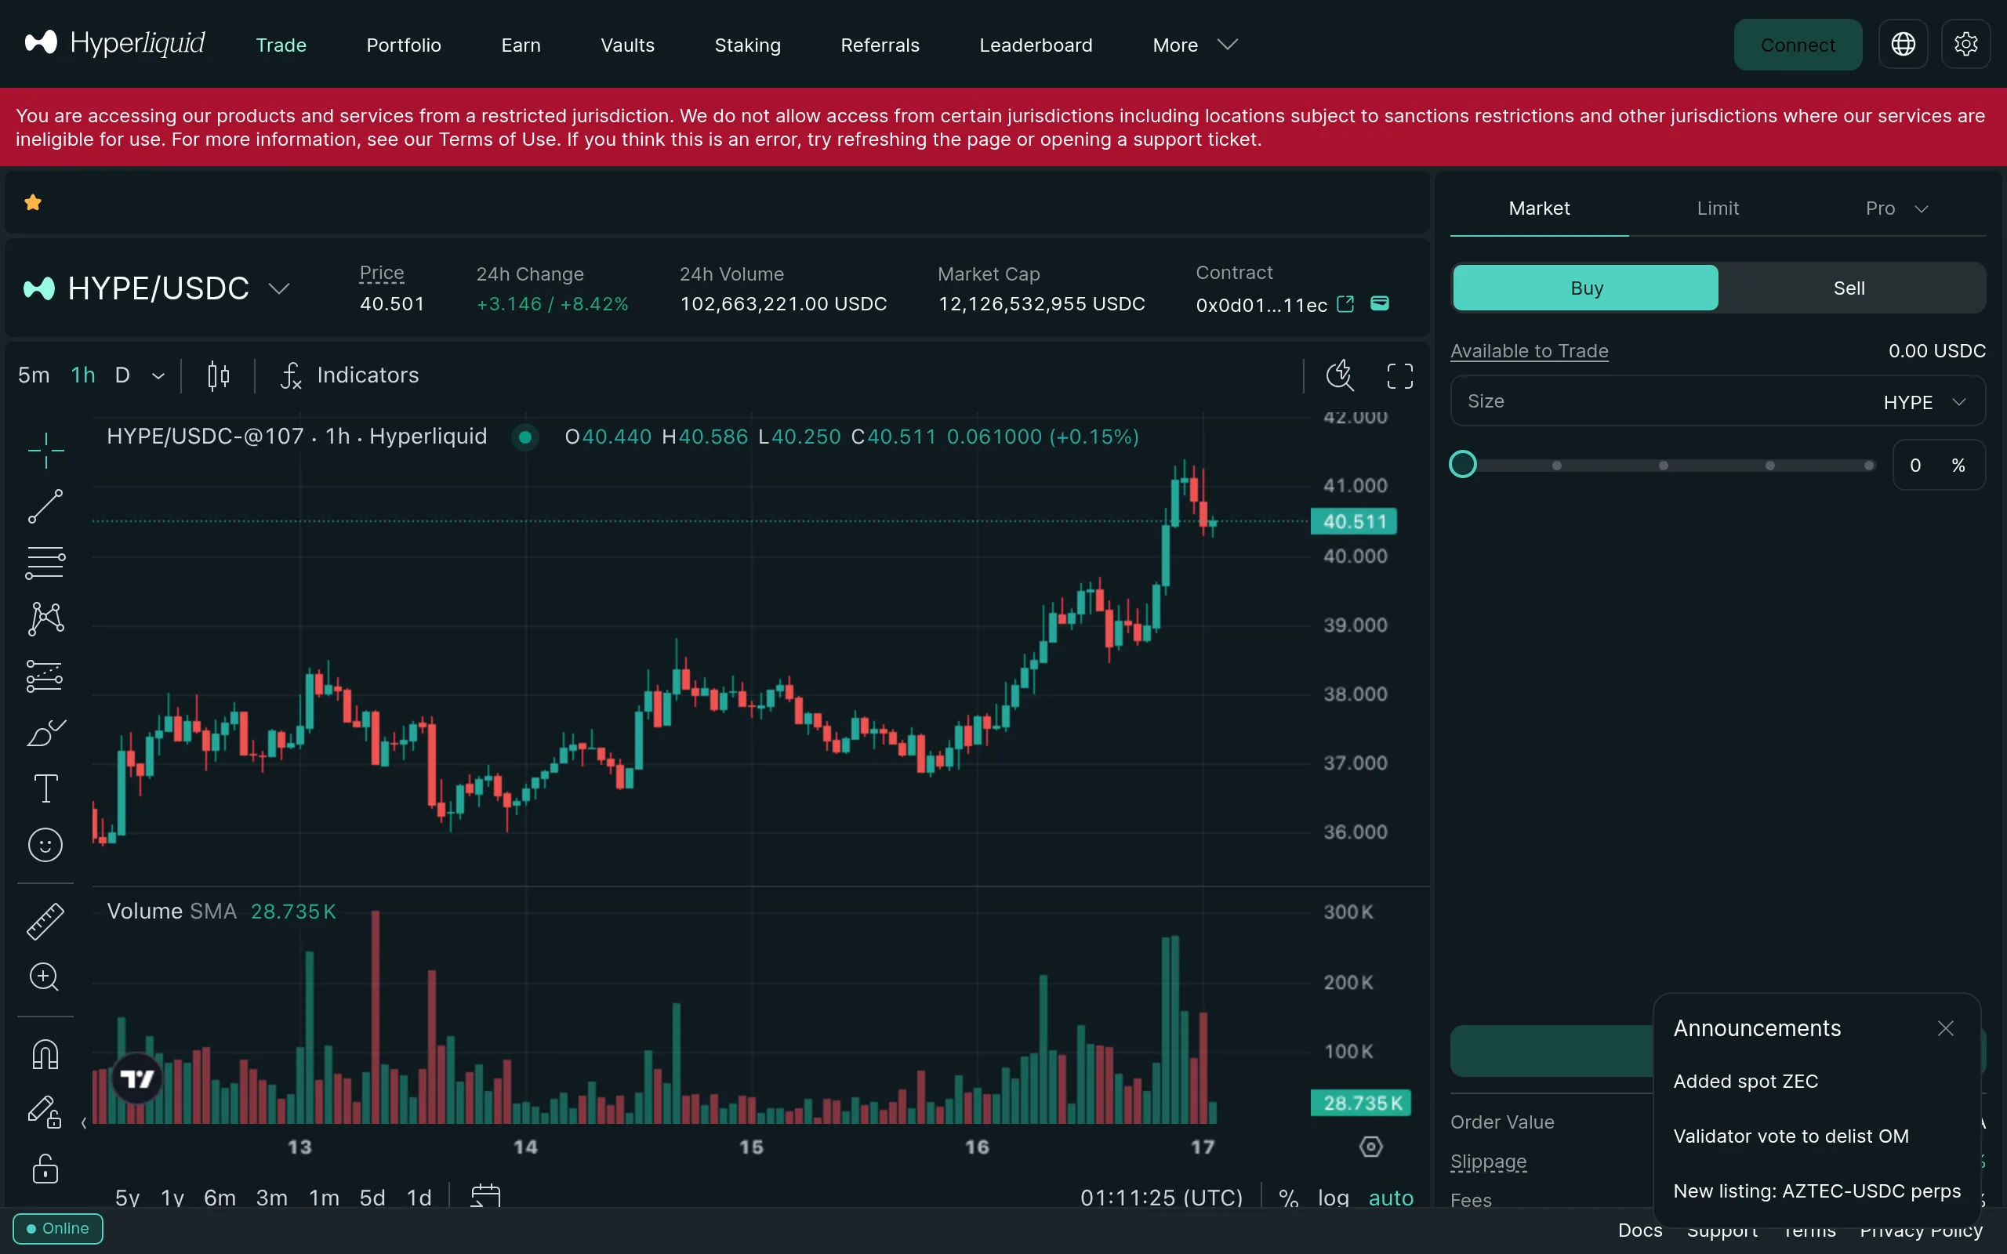The image size is (2007, 1254).
Task: Select the ruler measure tool
Action: click(x=45, y=922)
